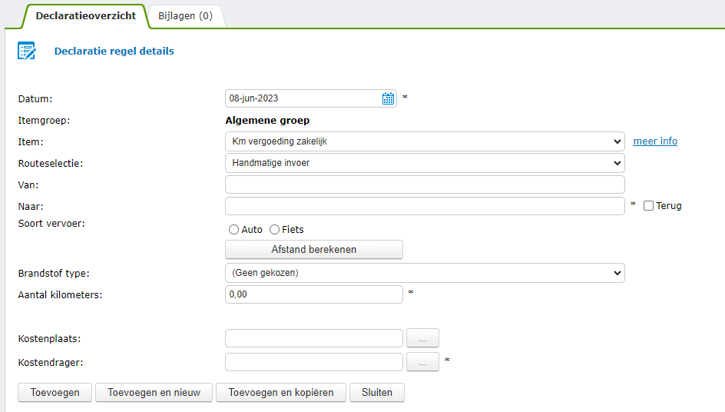Click the Declaratie regel details form icon
725x412 pixels.
(x=27, y=51)
